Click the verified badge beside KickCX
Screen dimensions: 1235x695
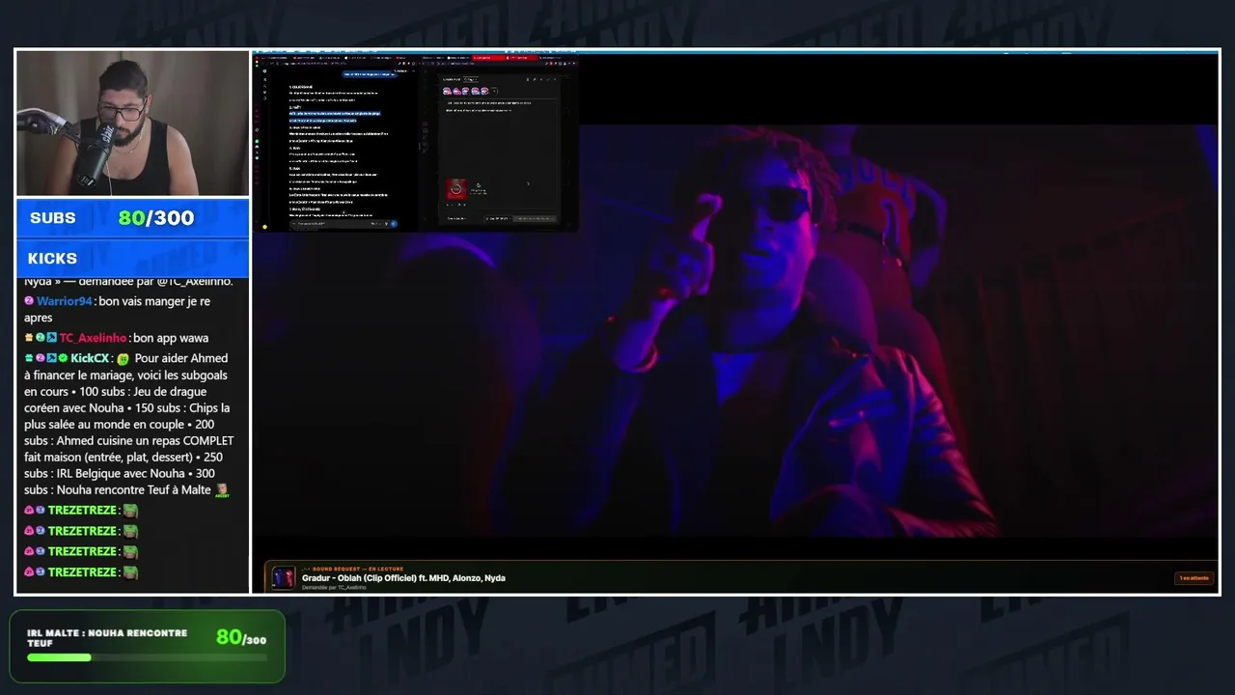[63, 358]
